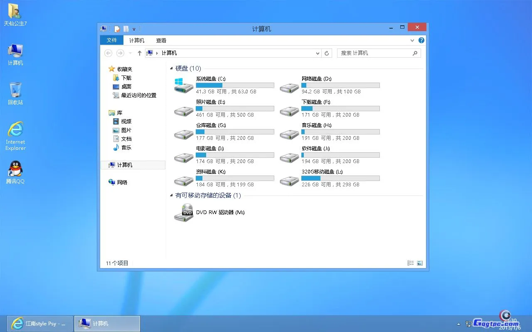Switch to the 查看 ribbon tab
Viewport: 532px width, 332px height.
point(161,40)
